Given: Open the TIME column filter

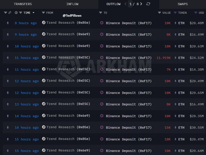Looking at the screenshot, I should (x=21, y=13).
